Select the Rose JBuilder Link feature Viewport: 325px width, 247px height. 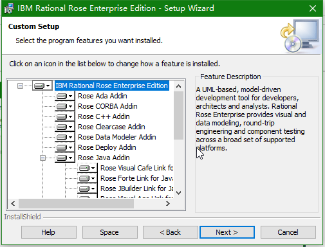(x=137, y=188)
